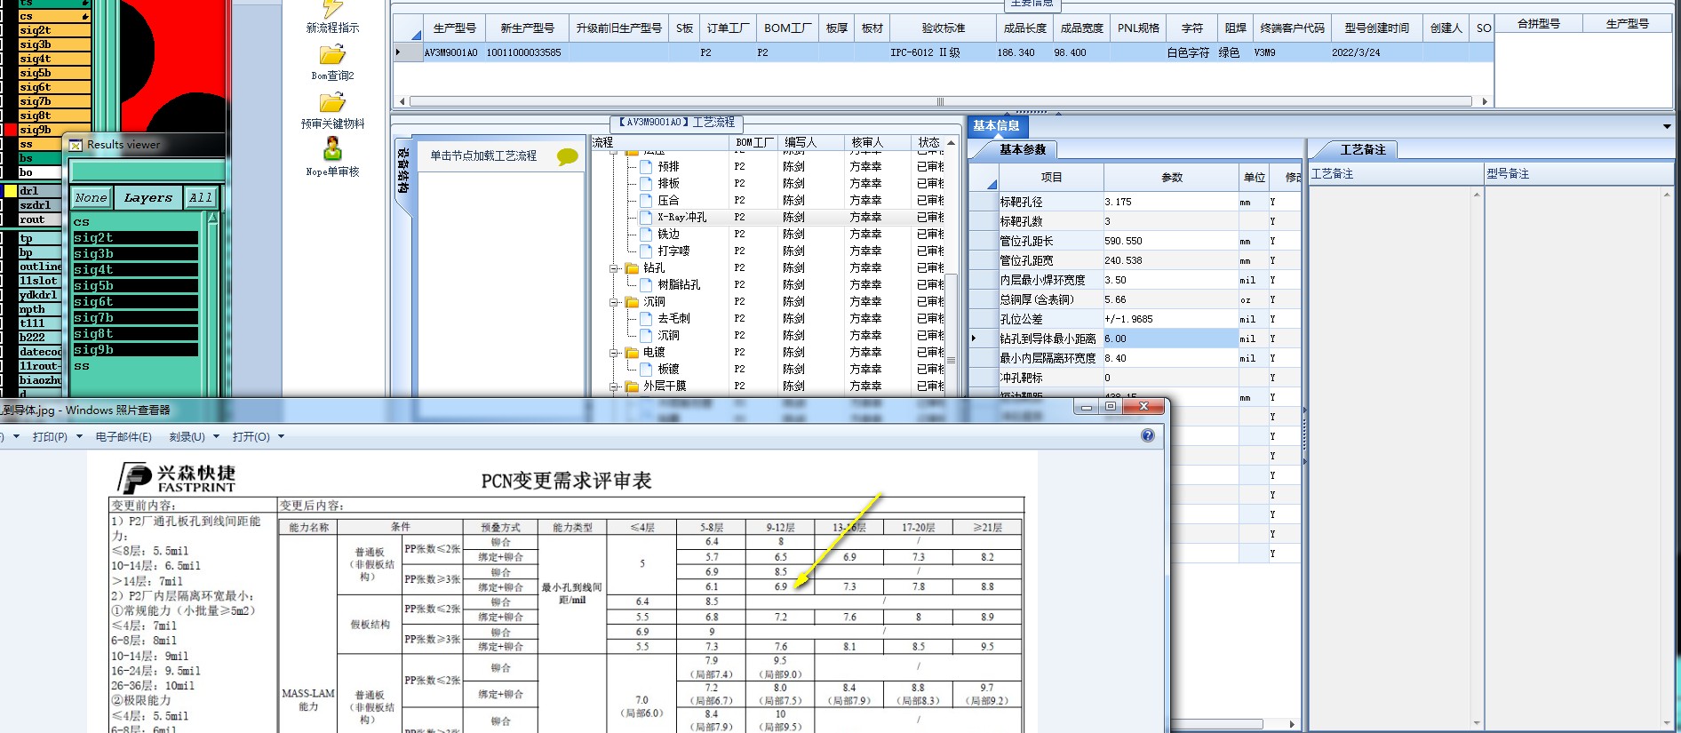Select the outline layer row
The image size is (1681, 733).
(39, 267)
